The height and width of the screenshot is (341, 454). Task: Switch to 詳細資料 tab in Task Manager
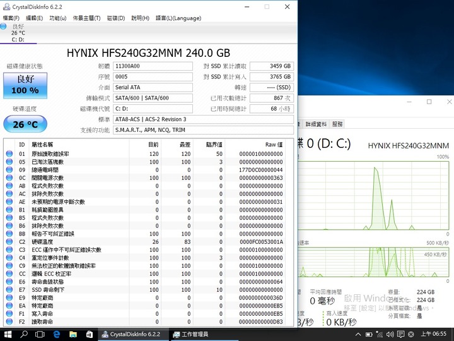tap(316, 124)
